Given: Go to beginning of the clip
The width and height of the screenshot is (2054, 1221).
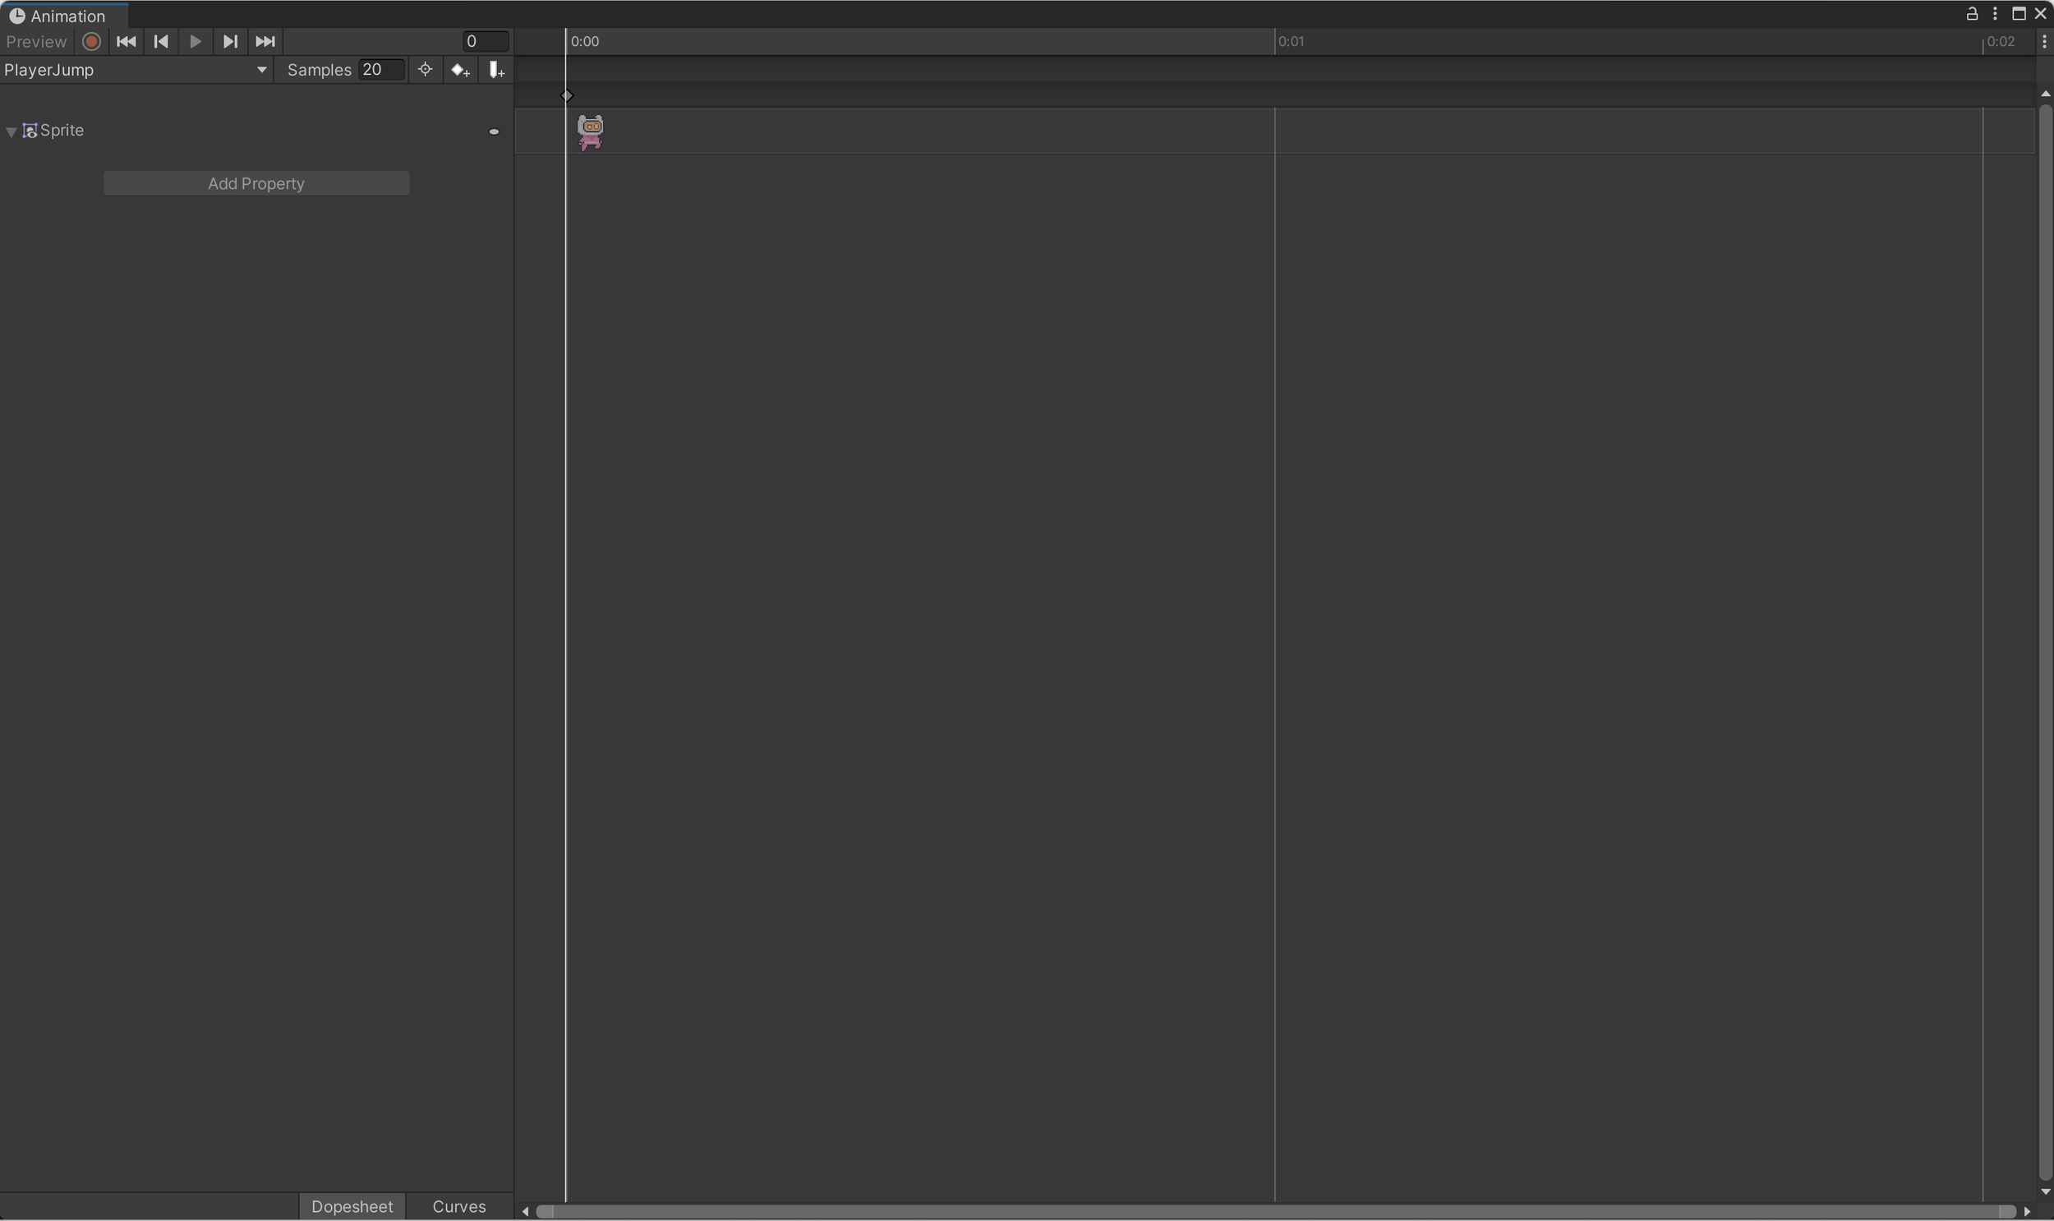Looking at the screenshot, I should pyautogui.click(x=126, y=41).
